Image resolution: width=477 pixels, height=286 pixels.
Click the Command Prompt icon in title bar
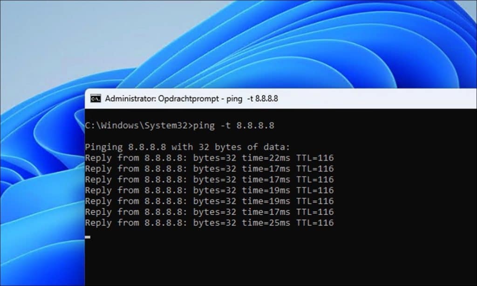(x=95, y=99)
